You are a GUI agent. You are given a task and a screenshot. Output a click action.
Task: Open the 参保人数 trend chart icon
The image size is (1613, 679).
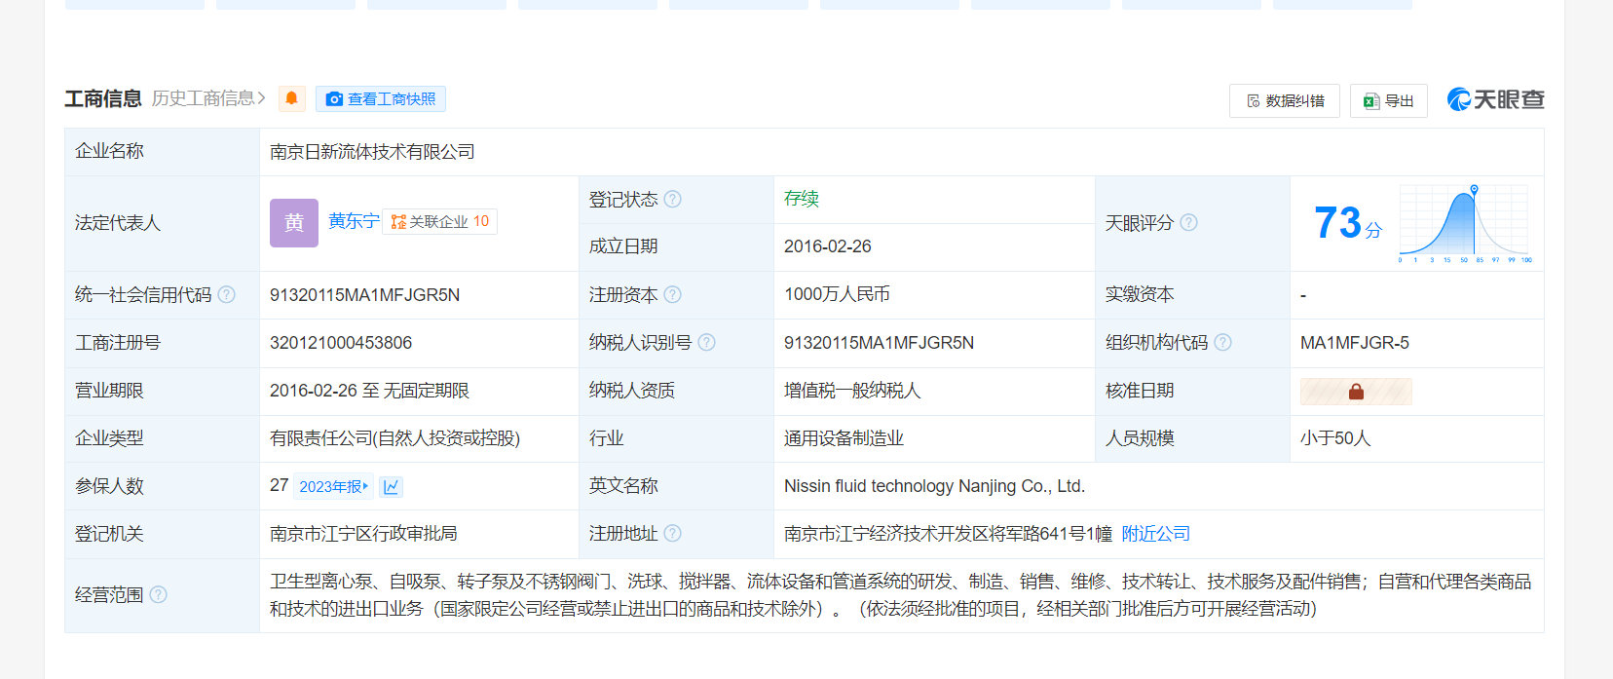click(x=392, y=486)
